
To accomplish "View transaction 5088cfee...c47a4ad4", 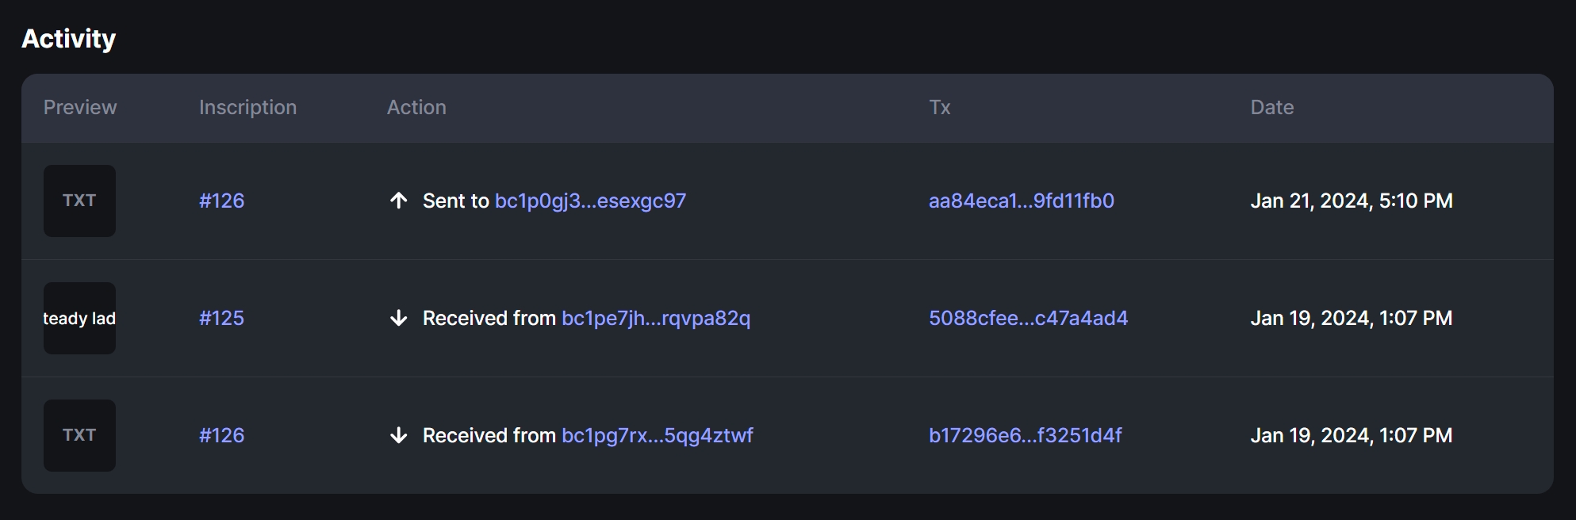I will pyautogui.click(x=1028, y=318).
